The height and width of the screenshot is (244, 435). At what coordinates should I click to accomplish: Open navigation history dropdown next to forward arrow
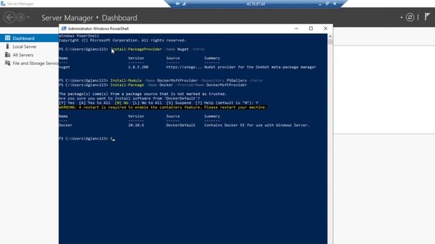click(x=28, y=18)
